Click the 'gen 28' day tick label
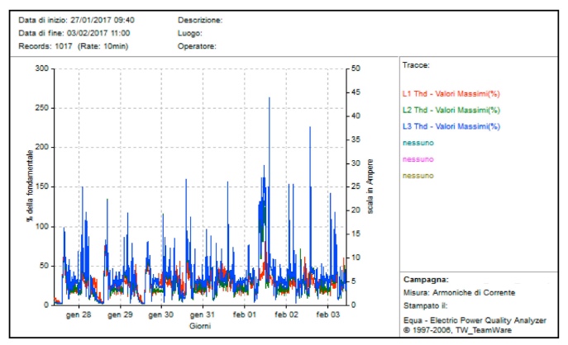 (79, 315)
